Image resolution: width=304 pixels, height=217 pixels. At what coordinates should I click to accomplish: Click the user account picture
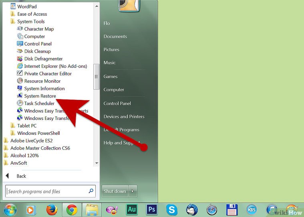coord(129,5)
